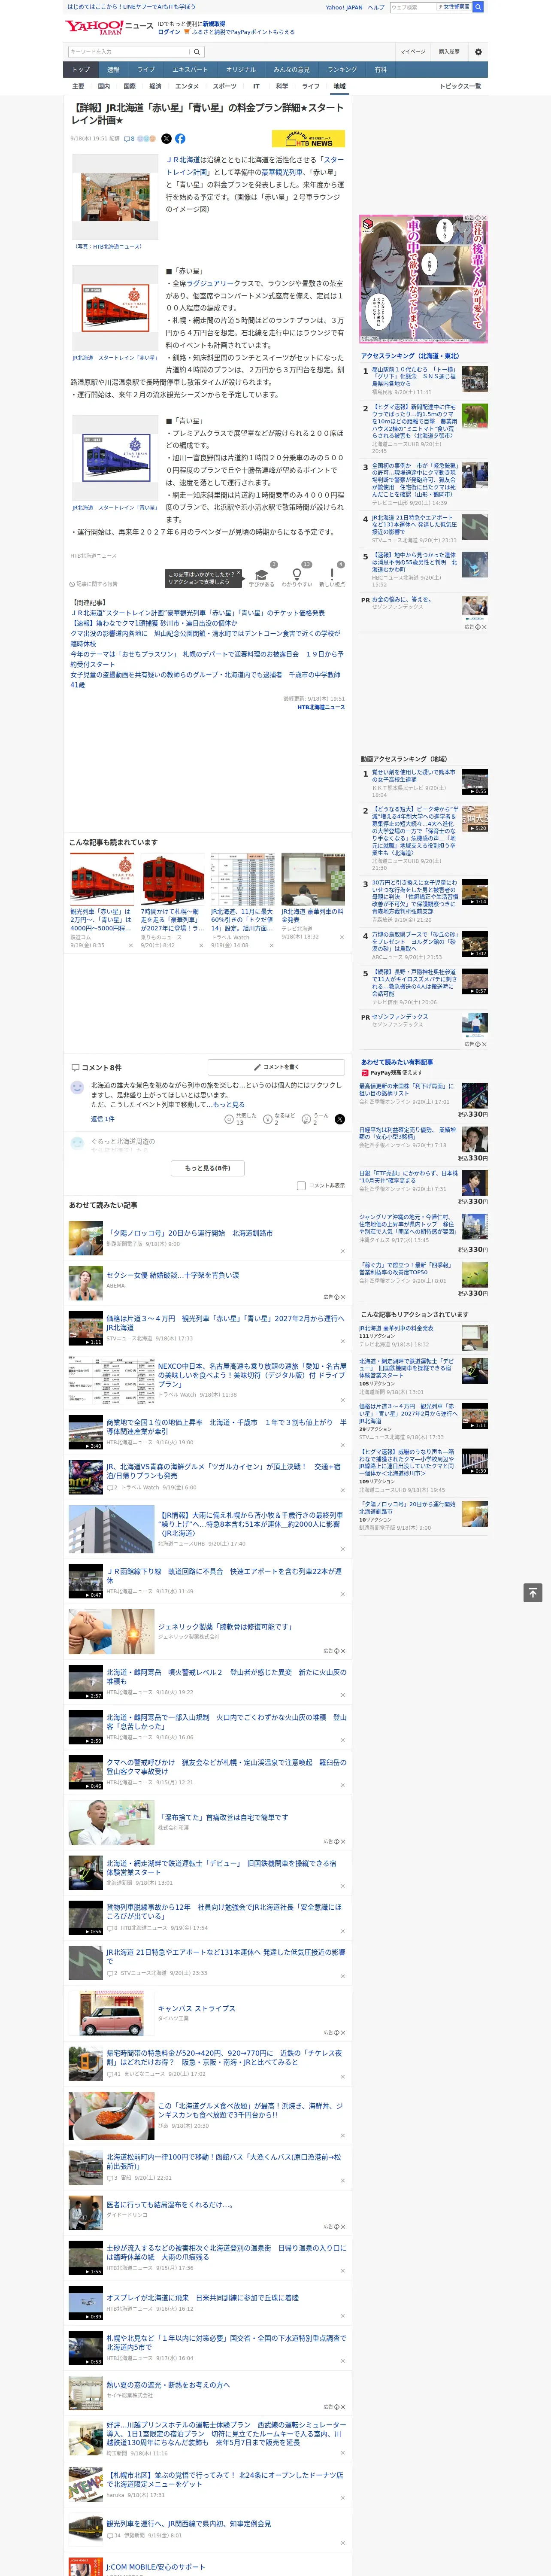551x2576 pixels.
Task: Click the Yahoo! JAPAN logo
Action: pos(94,27)
